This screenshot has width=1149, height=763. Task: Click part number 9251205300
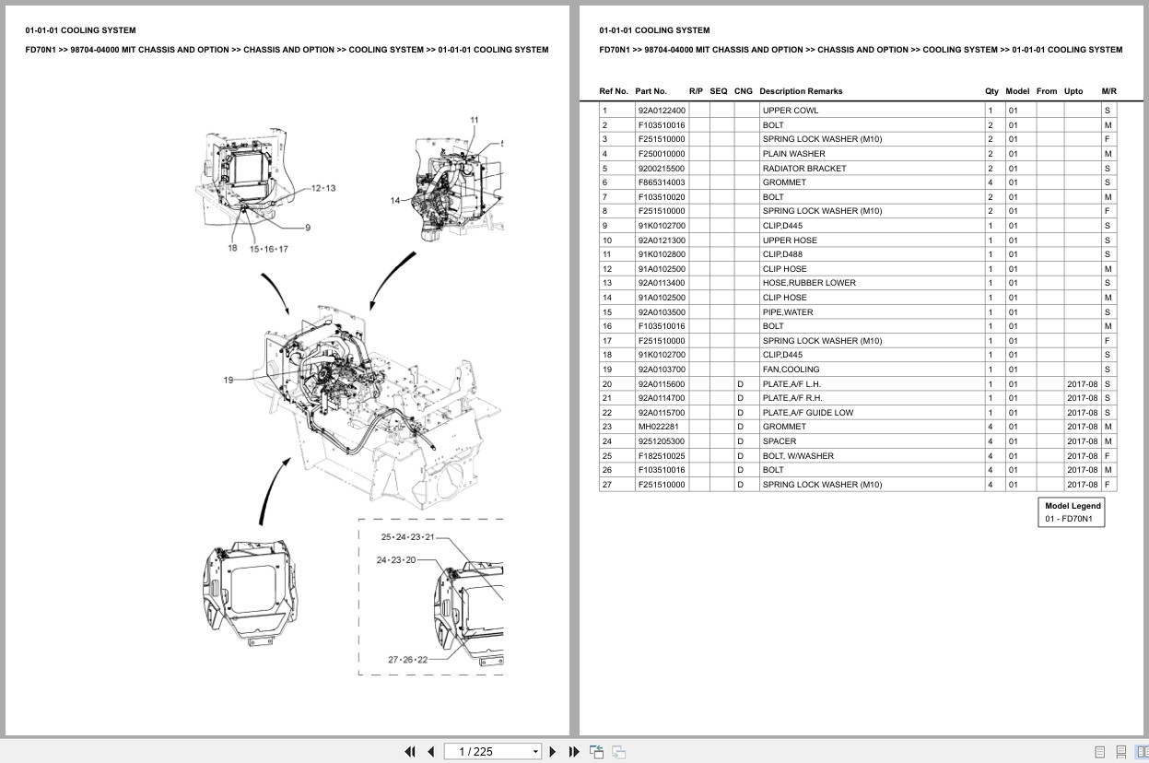click(x=662, y=441)
